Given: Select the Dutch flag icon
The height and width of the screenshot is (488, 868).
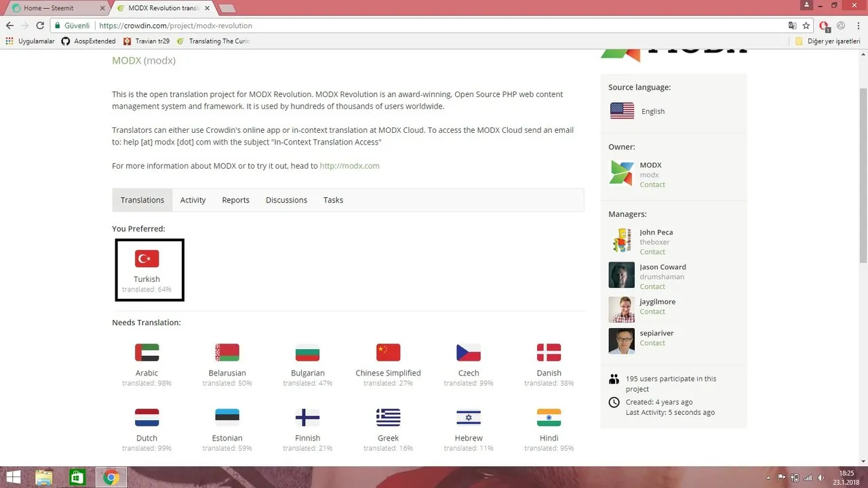Looking at the screenshot, I should click(147, 418).
